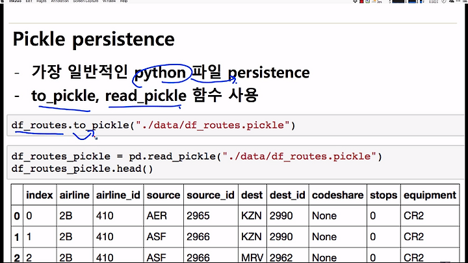The image size is (468, 263).
Task: Click the stops column header
Action: click(x=383, y=195)
